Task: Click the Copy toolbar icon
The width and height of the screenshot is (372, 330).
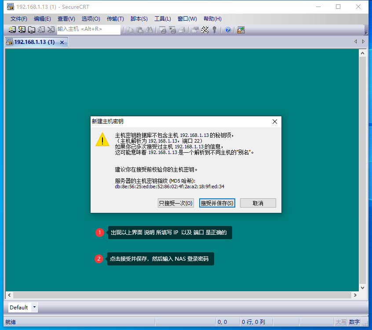Action: pyautogui.click(x=130, y=29)
